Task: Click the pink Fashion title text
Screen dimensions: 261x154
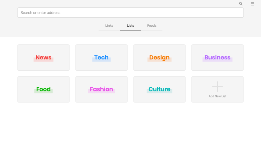Action: 101,89
